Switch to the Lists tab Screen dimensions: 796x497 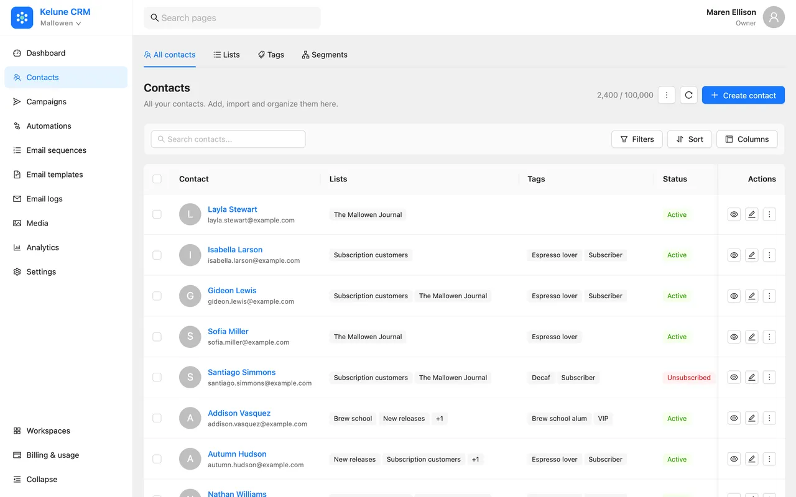[x=226, y=55]
